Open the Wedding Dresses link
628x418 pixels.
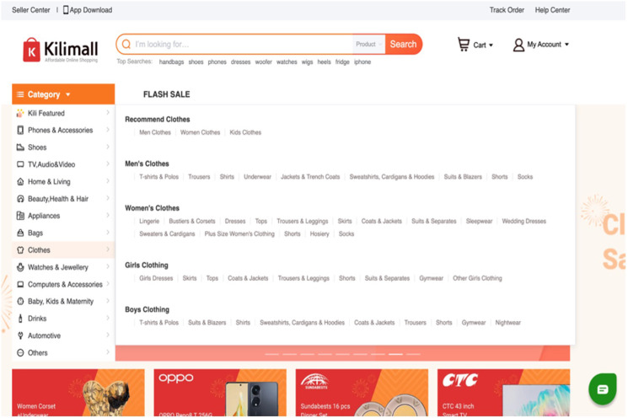tap(523, 221)
